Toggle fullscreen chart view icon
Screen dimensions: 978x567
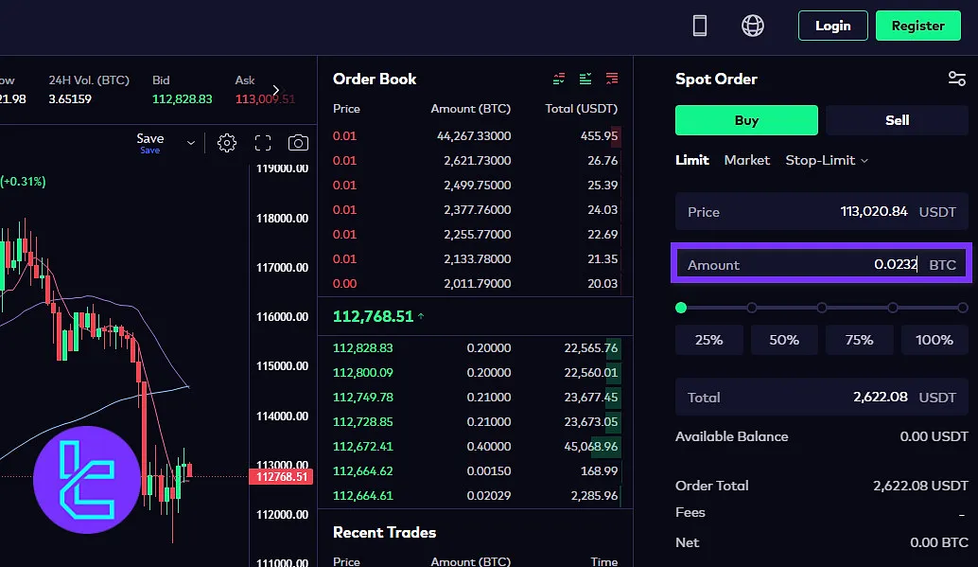coord(263,143)
